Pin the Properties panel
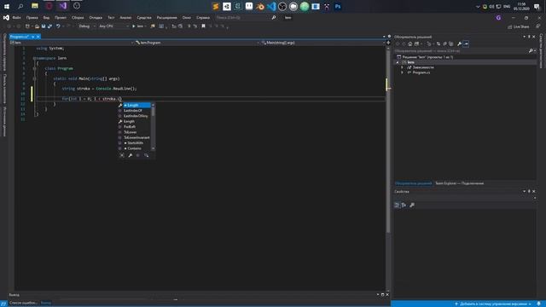This screenshot has width=546, height=307. [x=529, y=191]
